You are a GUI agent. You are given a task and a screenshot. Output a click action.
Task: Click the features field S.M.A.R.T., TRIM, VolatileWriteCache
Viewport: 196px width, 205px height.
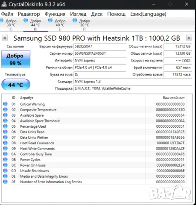pyautogui.click(x=133, y=88)
